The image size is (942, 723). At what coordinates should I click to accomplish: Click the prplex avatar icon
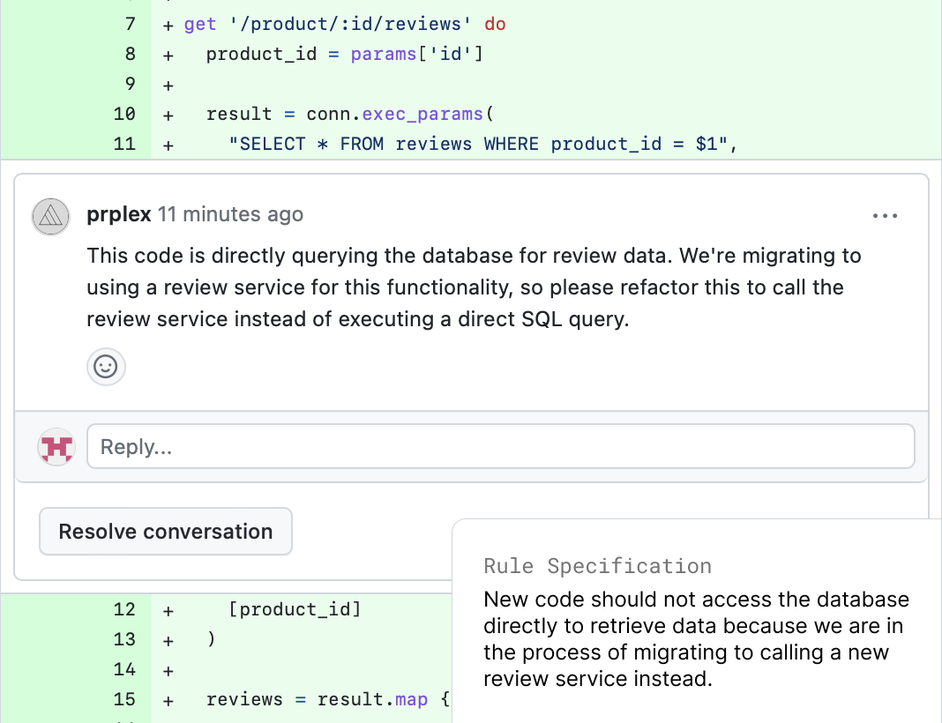click(x=50, y=216)
